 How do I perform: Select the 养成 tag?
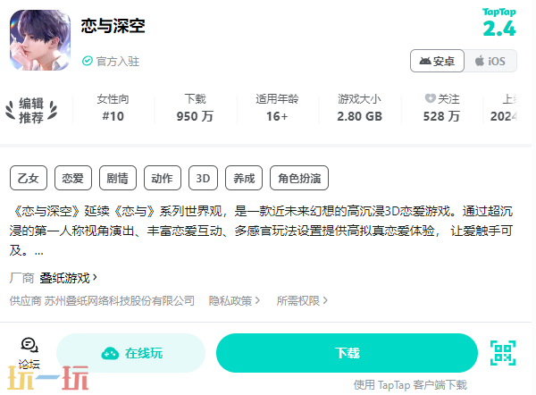[x=244, y=178]
